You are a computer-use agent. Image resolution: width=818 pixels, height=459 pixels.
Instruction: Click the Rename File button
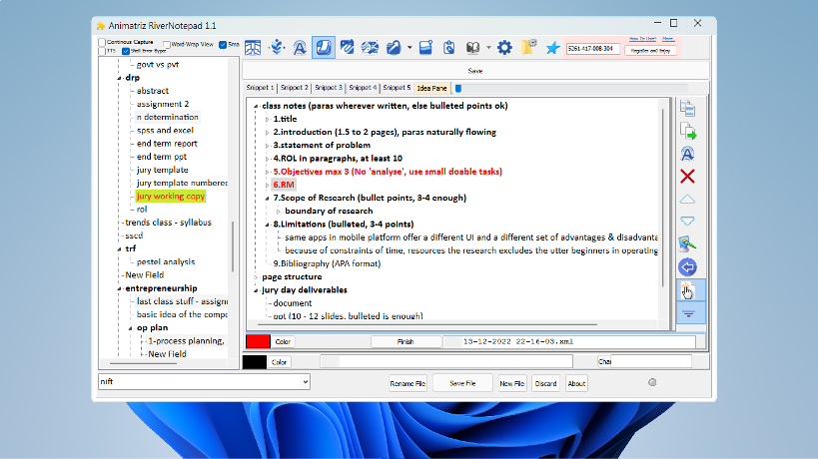(408, 383)
